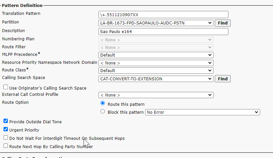The image size is (273, 158).
Task: Click the Translation Pattern input field
Action: coord(163,15)
